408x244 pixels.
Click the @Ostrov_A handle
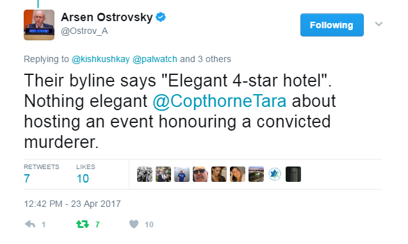[x=85, y=31]
